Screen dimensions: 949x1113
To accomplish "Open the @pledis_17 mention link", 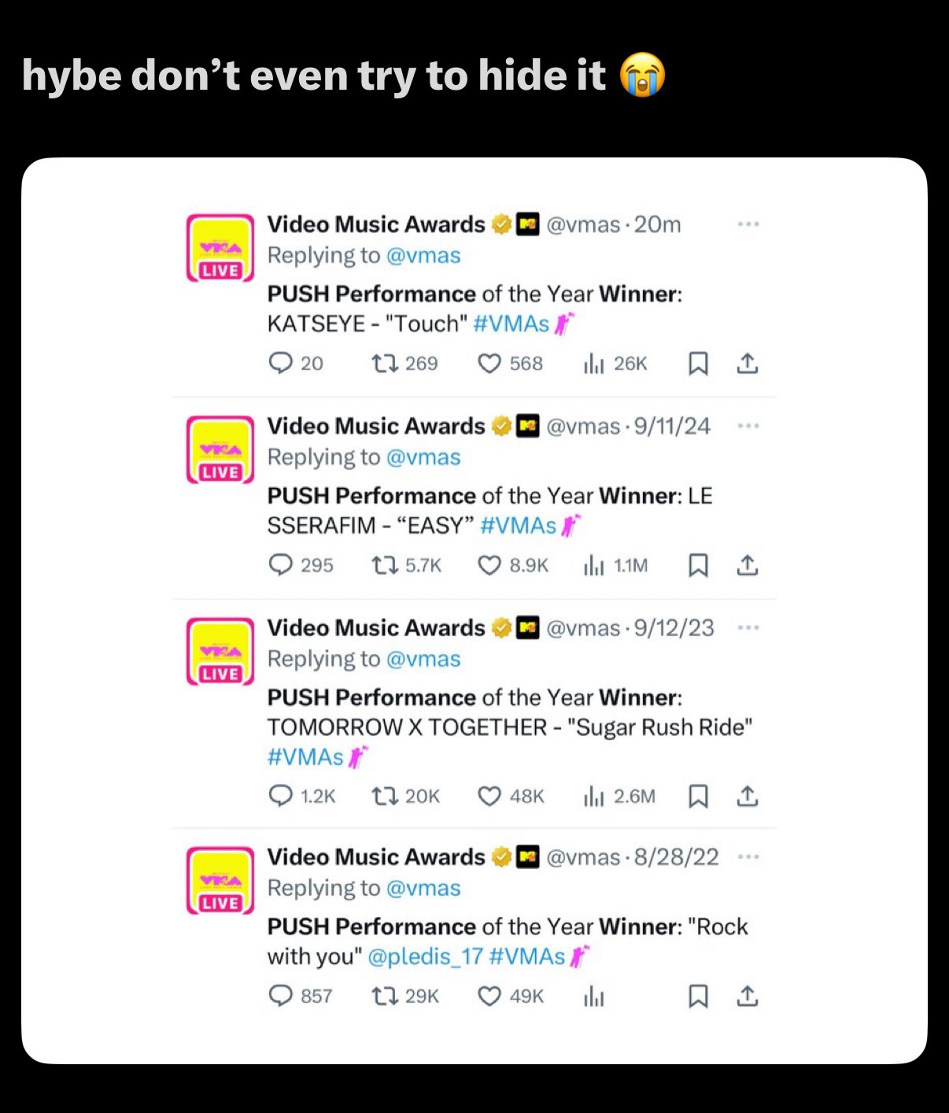I will click(425, 956).
